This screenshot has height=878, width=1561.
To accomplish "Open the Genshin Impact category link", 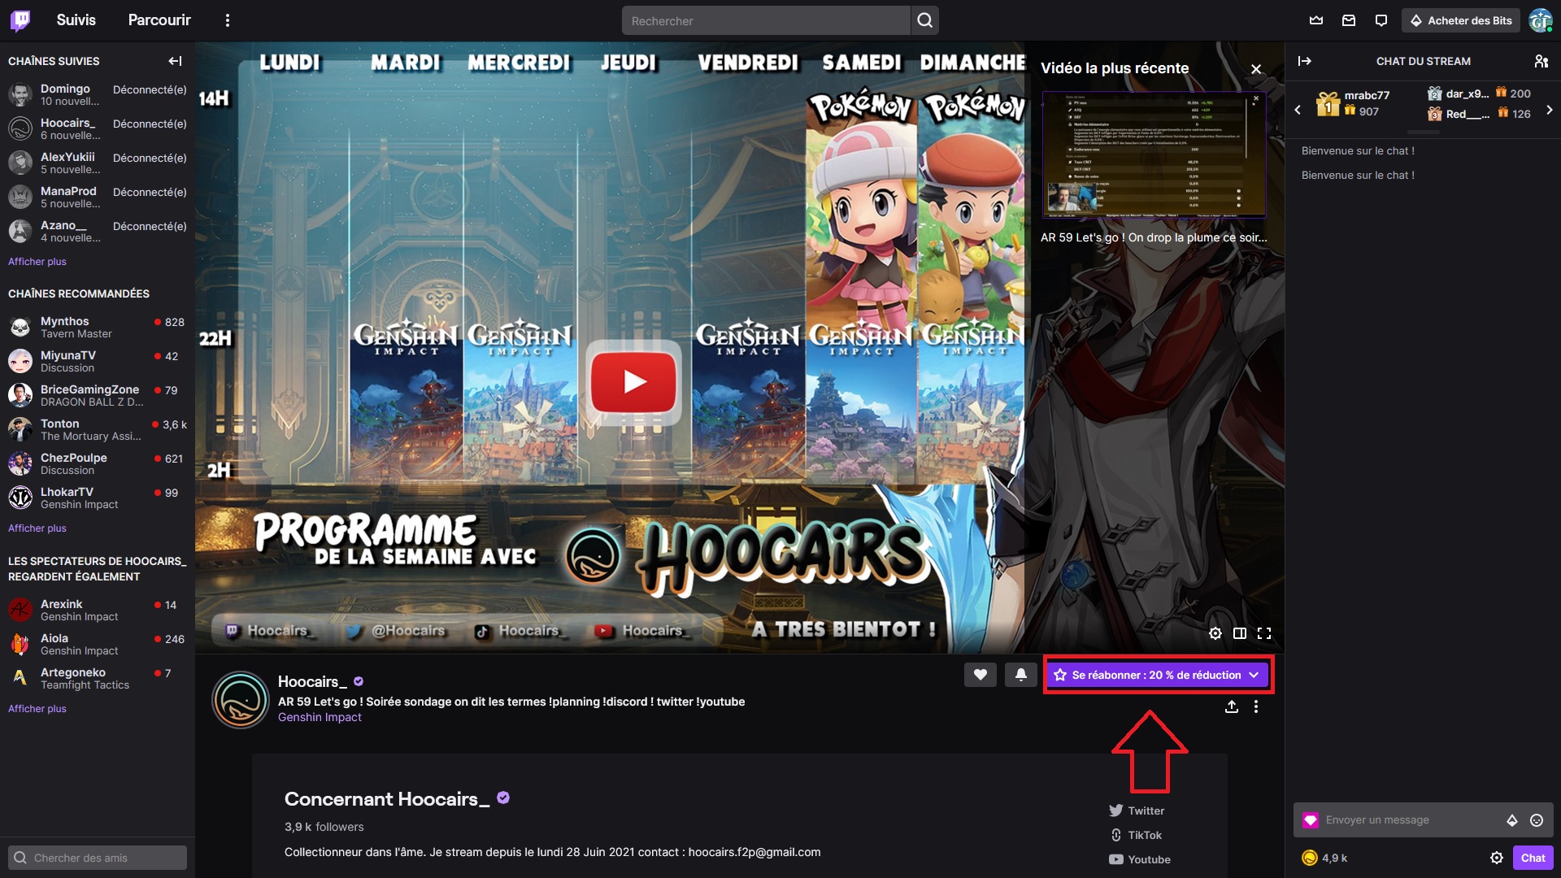I will pyautogui.click(x=320, y=717).
